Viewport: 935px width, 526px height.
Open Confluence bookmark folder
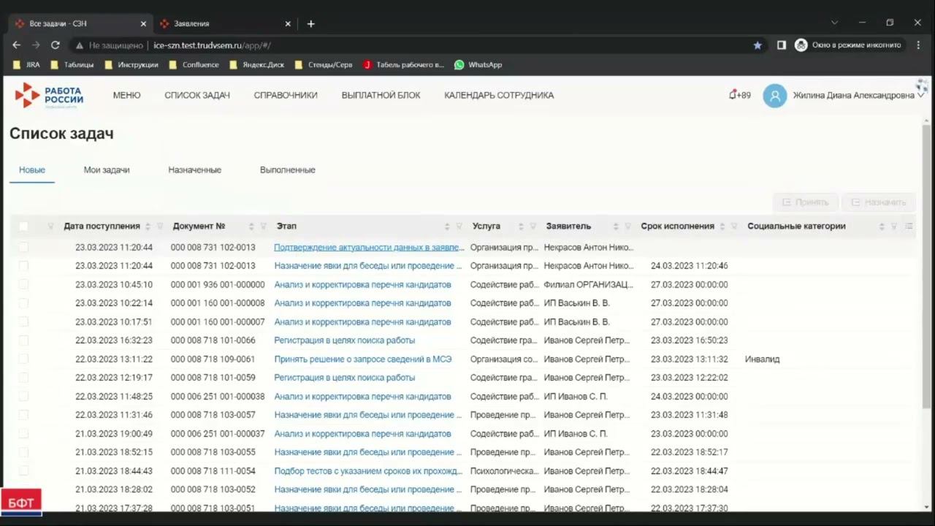pos(194,64)
